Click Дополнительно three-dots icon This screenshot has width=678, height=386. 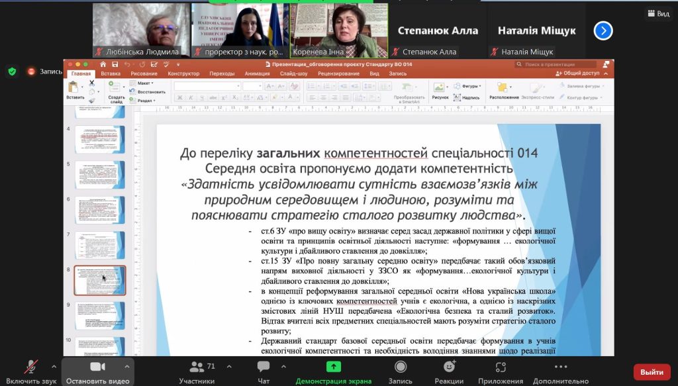pos(560,367)
